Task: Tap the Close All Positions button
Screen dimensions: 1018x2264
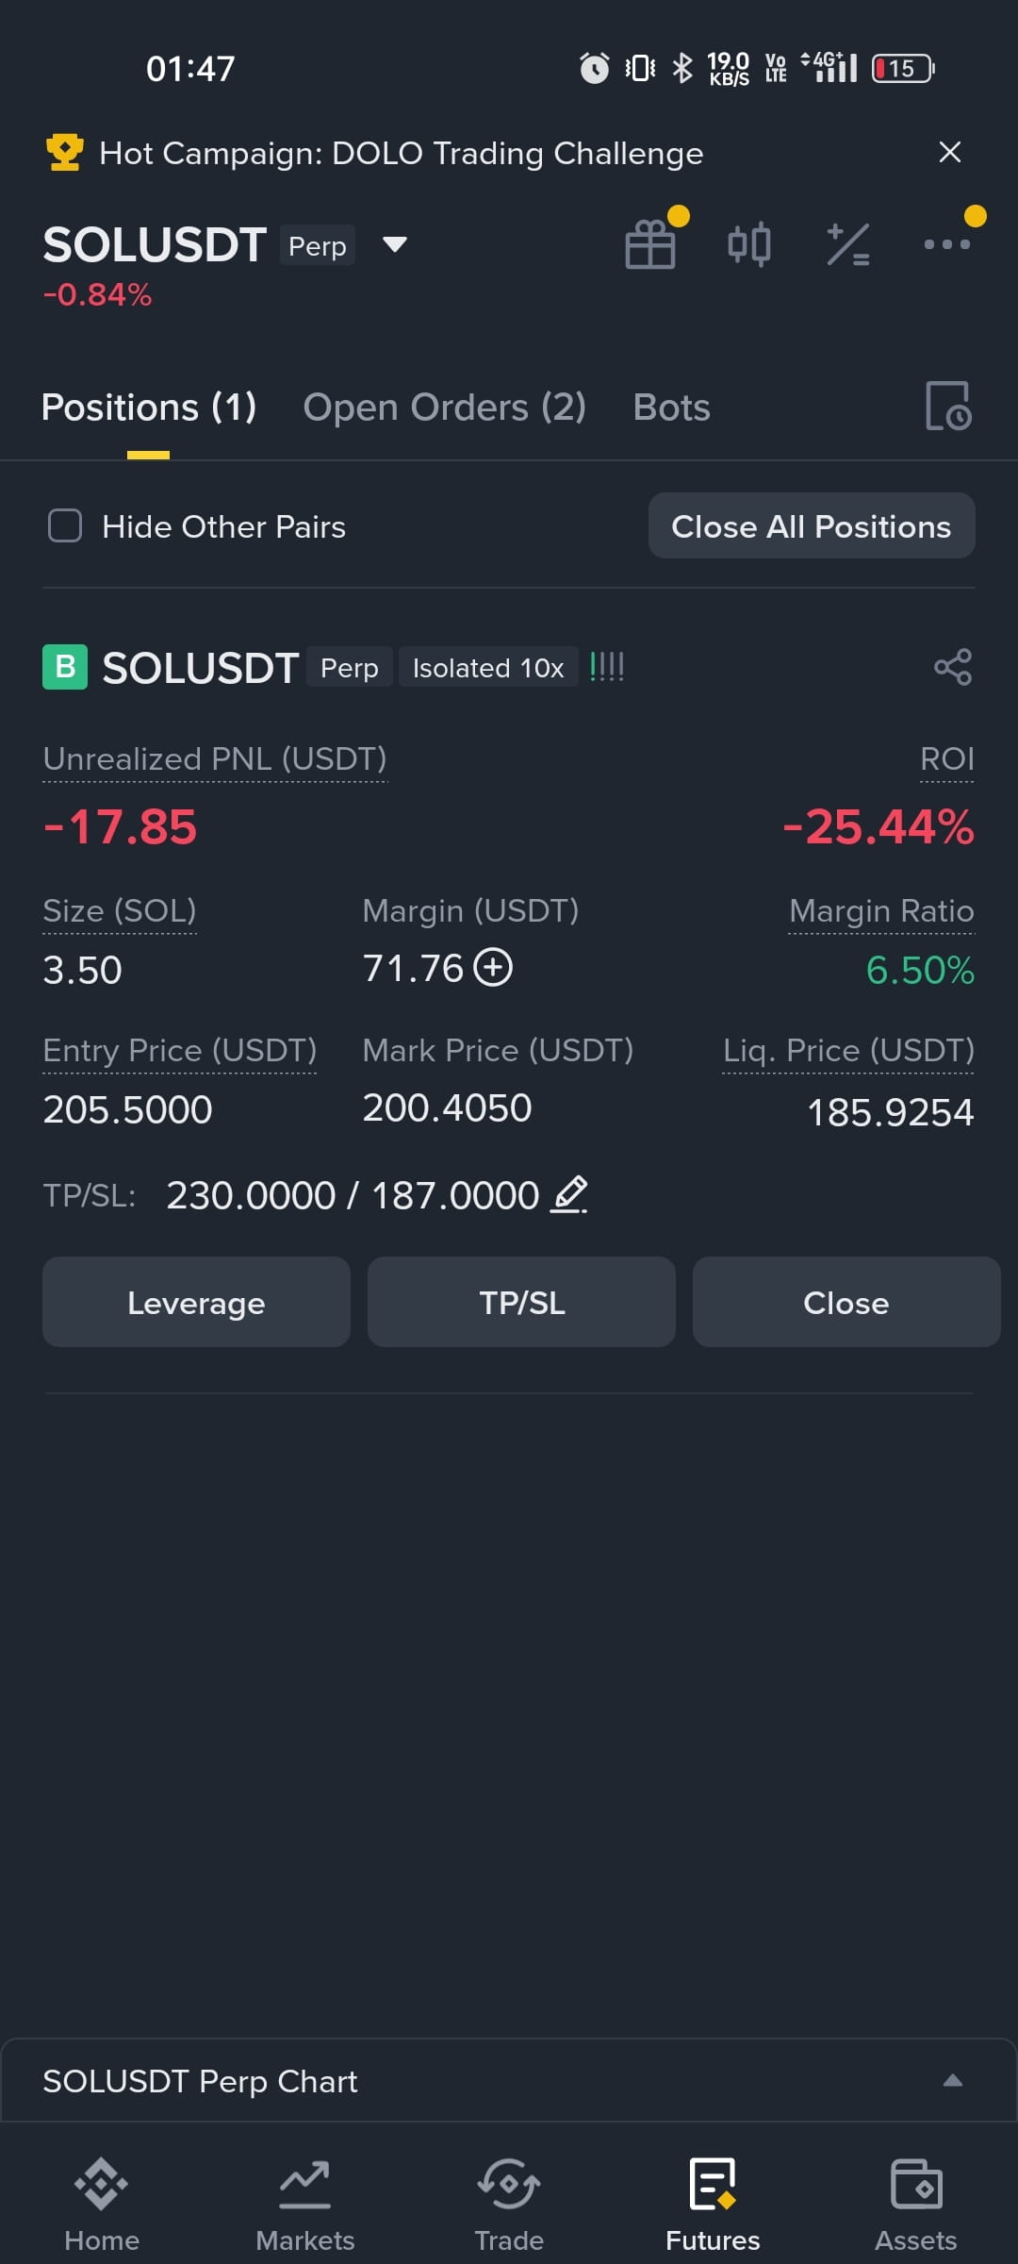Action: 812,525
